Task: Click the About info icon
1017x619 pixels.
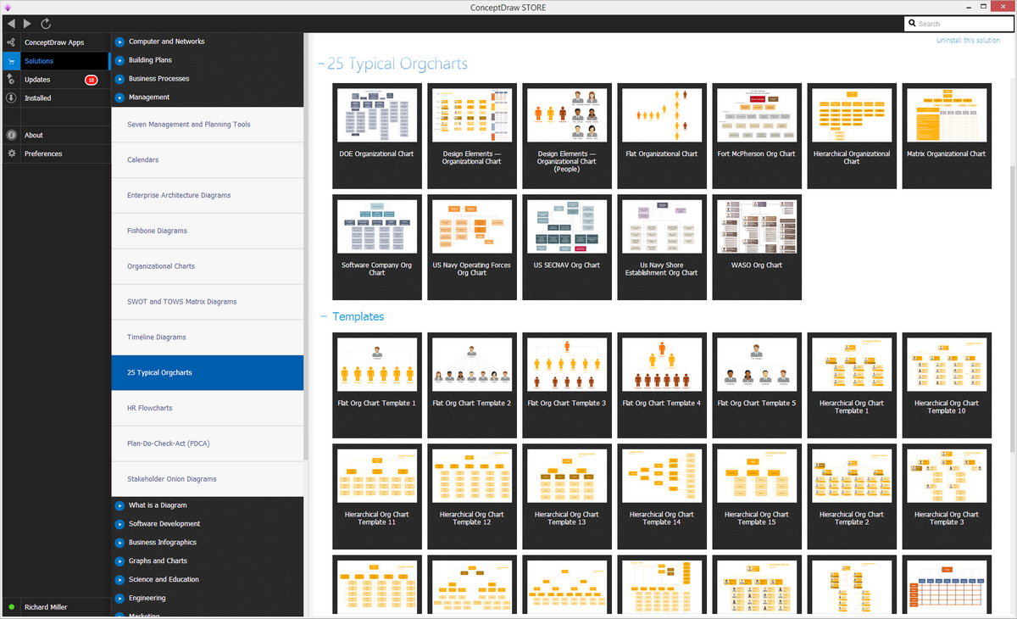Action: click(x=10, y=135)
